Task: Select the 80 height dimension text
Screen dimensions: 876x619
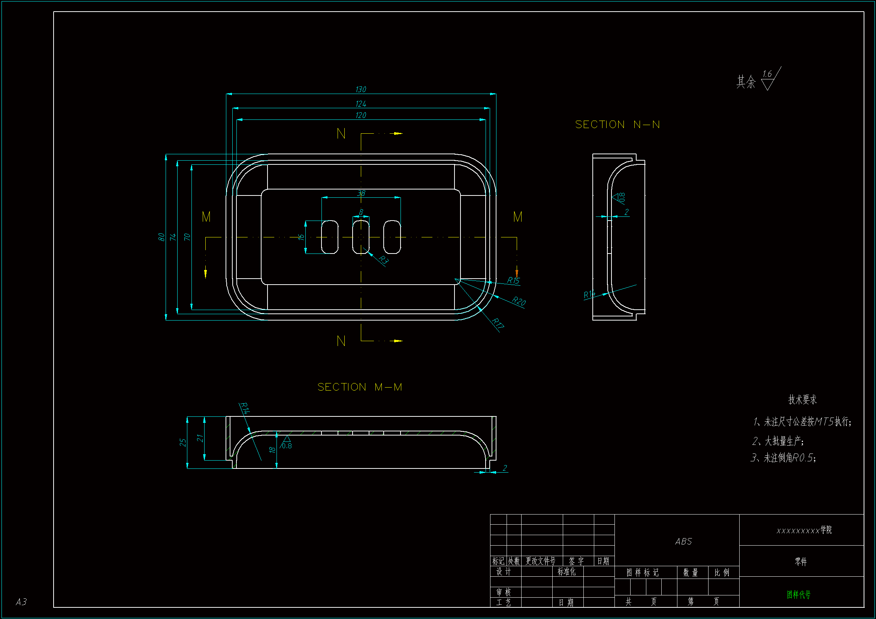Action: (x=161, y=237)
